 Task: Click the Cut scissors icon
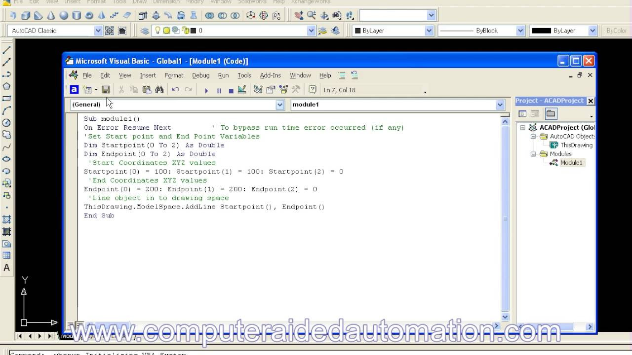[121, 90]
